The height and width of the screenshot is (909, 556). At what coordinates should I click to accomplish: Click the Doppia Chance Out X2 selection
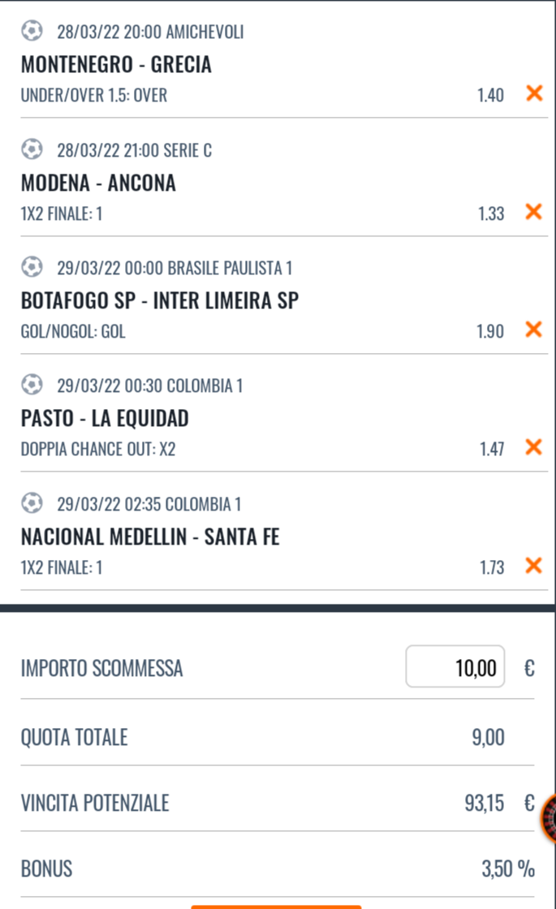98,449
